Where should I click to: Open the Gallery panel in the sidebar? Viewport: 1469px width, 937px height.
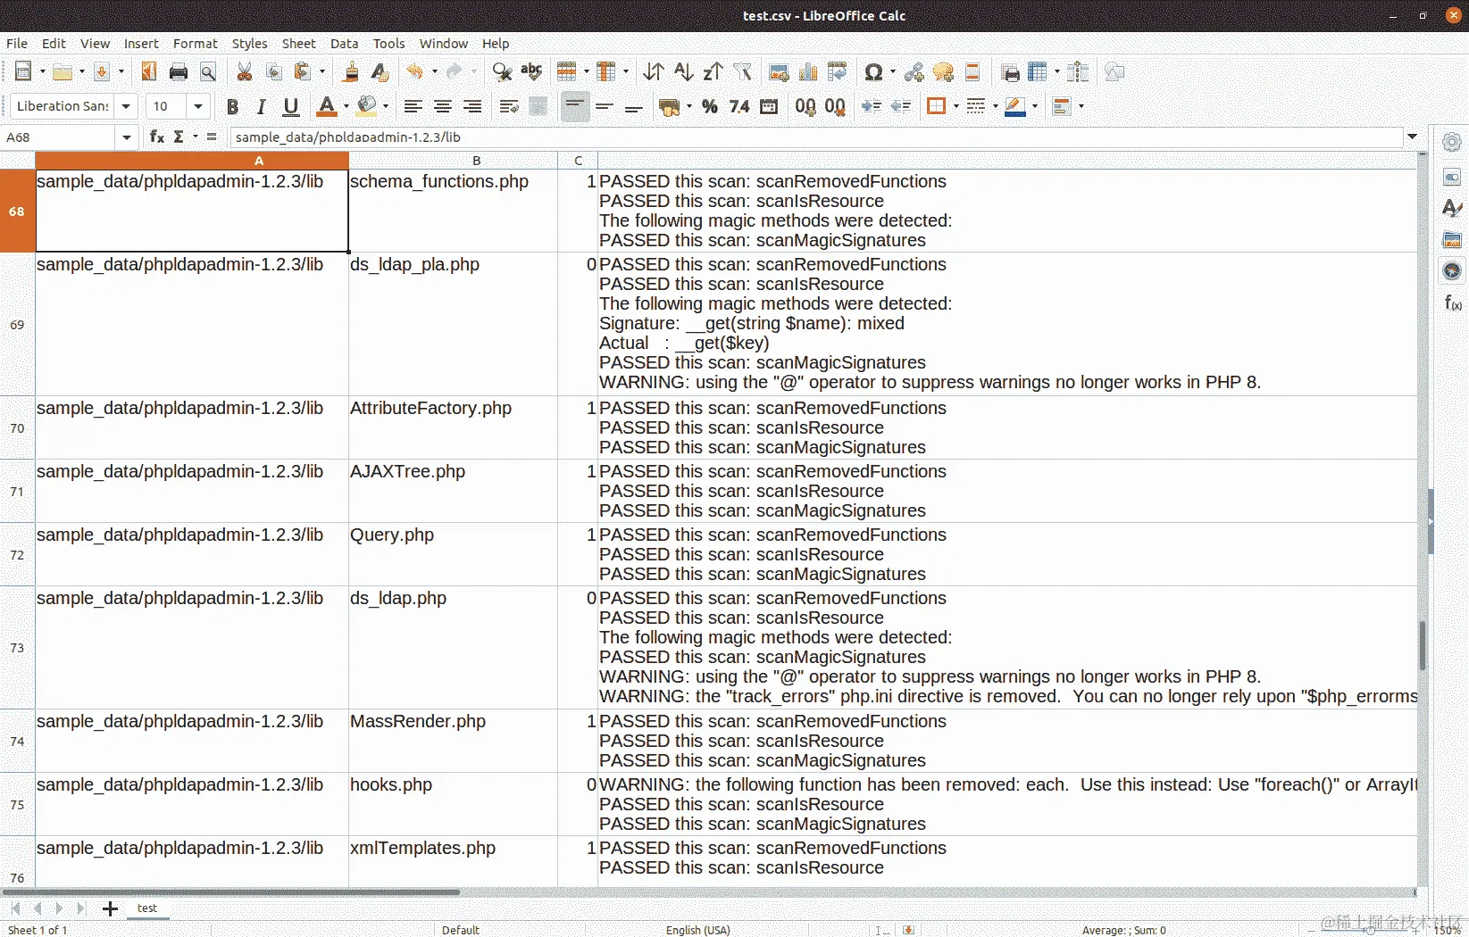[x=1451, y=239]
